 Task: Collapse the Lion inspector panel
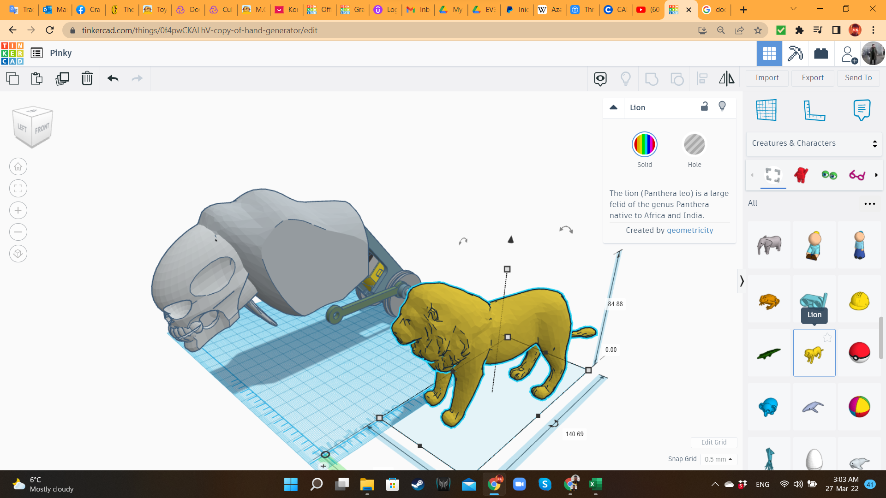click(613, 107)
